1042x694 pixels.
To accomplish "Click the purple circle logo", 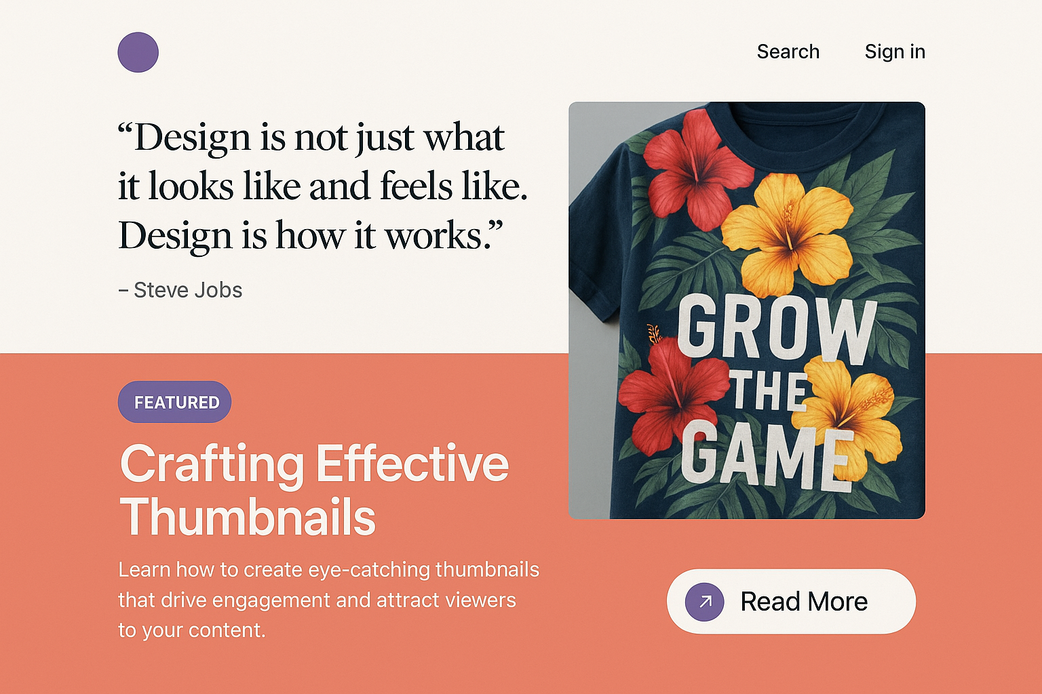I will click(x=138, y=52).
